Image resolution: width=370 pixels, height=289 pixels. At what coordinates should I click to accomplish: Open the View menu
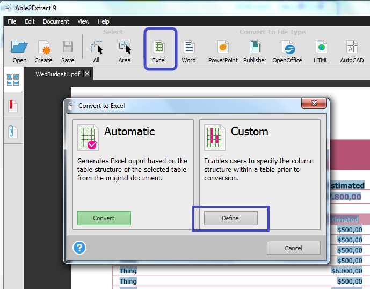(83, 21)
